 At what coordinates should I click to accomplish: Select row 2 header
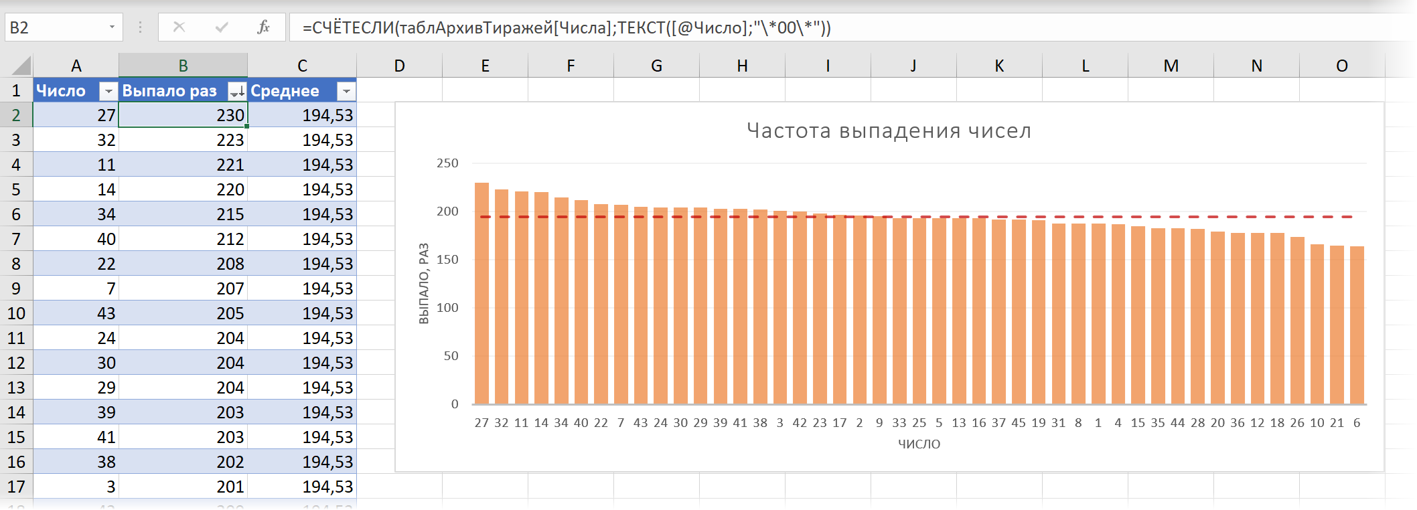coord(16,115)
